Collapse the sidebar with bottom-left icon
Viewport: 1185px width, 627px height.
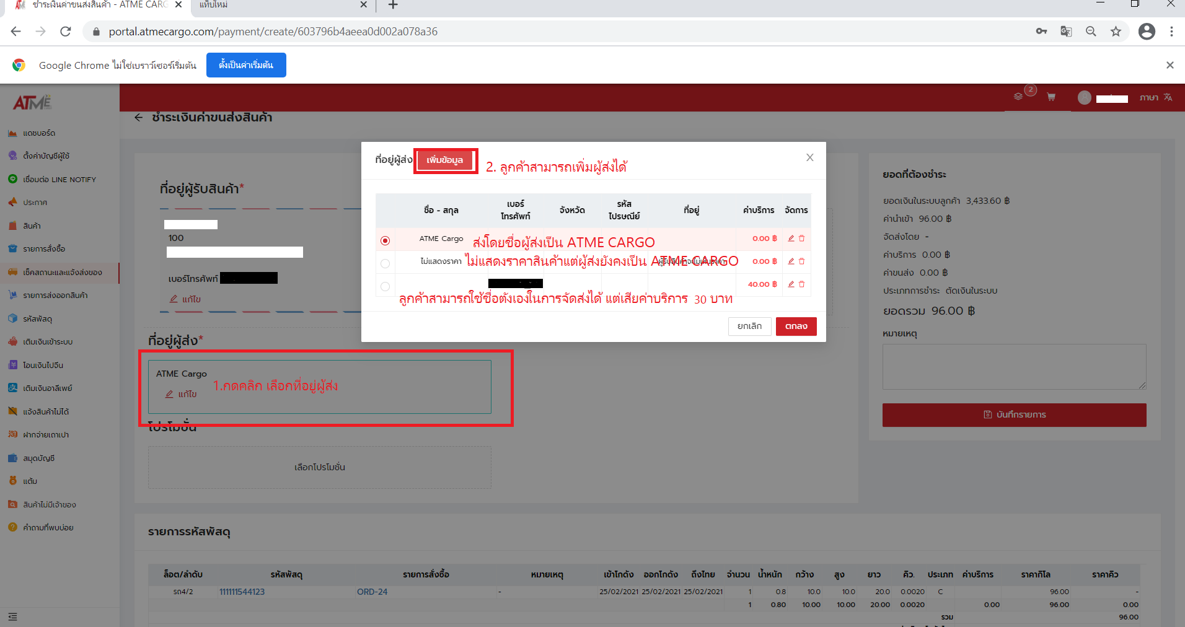12,616
